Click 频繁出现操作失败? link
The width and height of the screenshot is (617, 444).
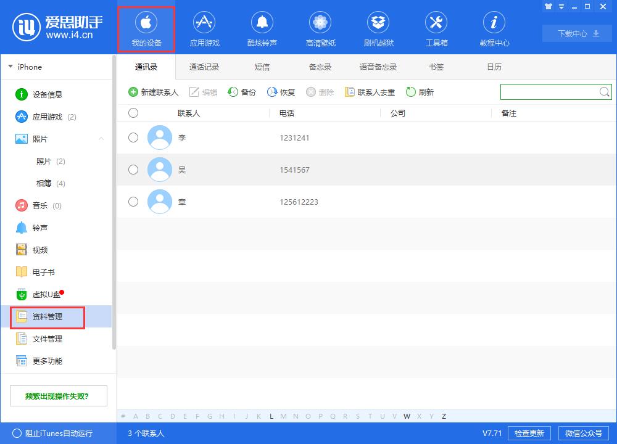point(58,395)
